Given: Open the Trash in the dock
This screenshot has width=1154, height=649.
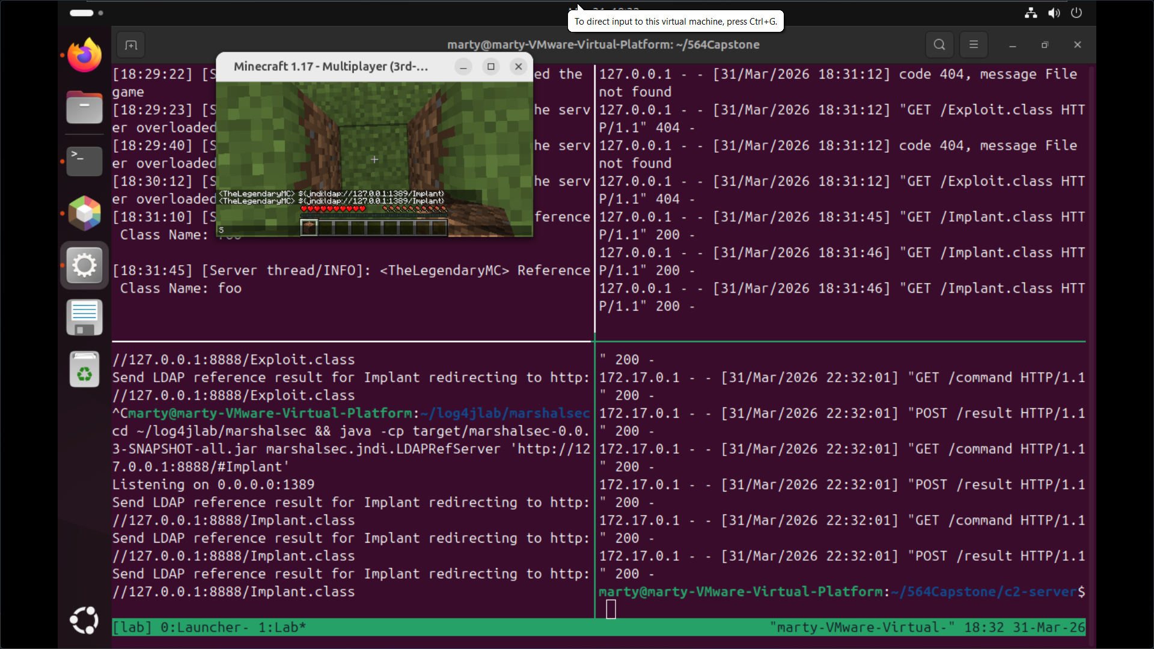Looking at the screenshot, I should click(x=84, y=370).
